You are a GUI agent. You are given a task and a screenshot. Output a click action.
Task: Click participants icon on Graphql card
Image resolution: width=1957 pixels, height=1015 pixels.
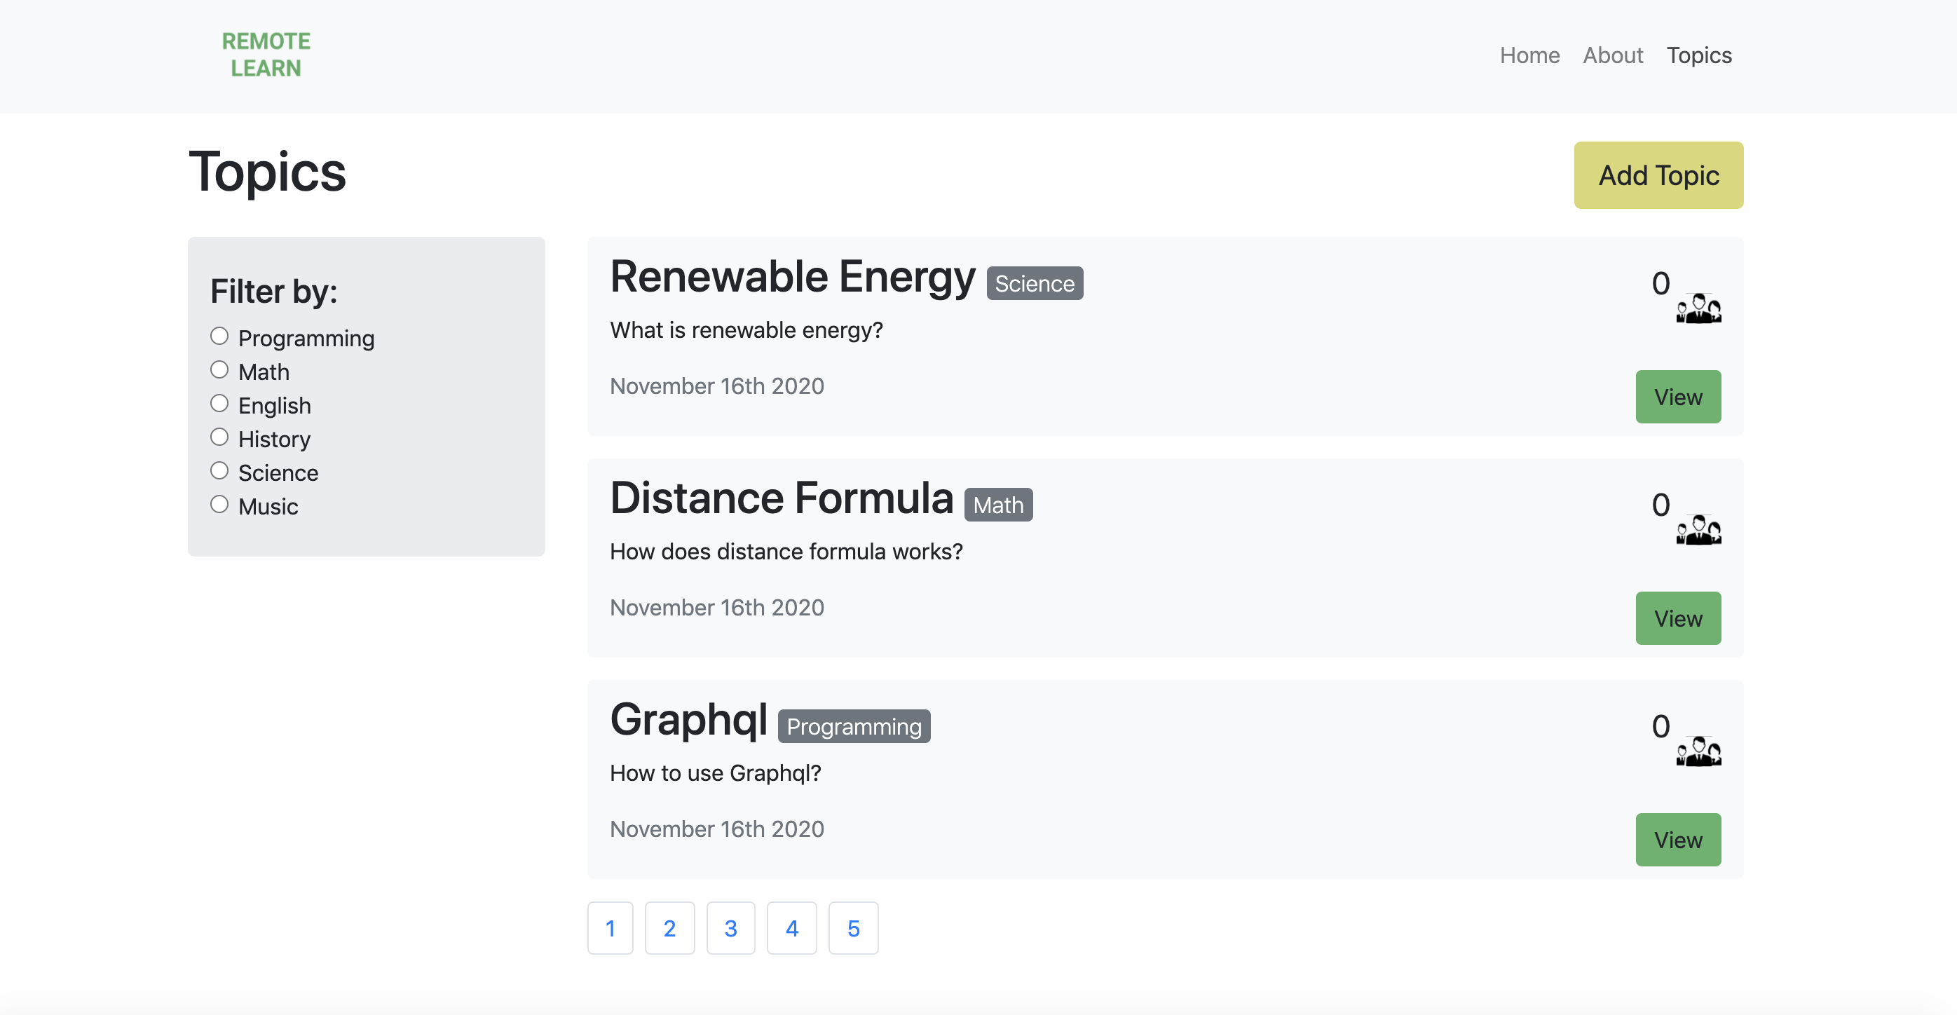1698,751
